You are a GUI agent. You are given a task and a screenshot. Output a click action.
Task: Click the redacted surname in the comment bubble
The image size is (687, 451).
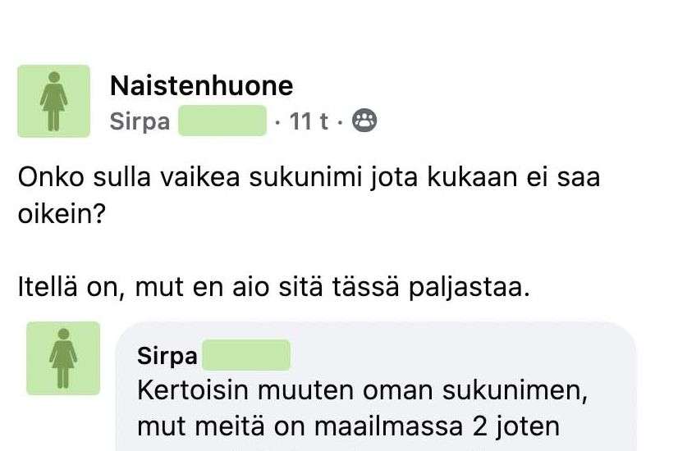point(245,357)
